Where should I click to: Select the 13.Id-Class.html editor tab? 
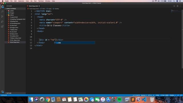tap(33, 6)
